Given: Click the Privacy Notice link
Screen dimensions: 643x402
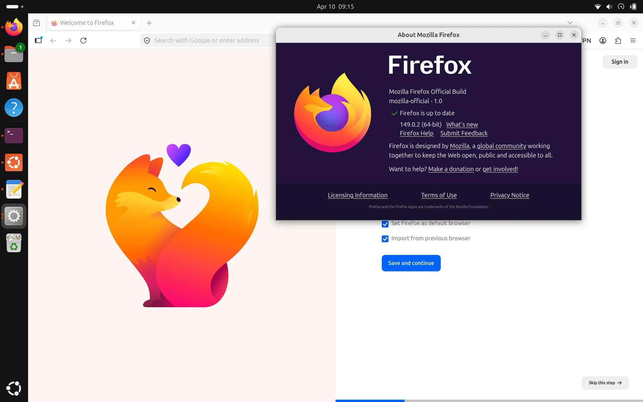Looking at the screenshot, I should tap(509, 195).
